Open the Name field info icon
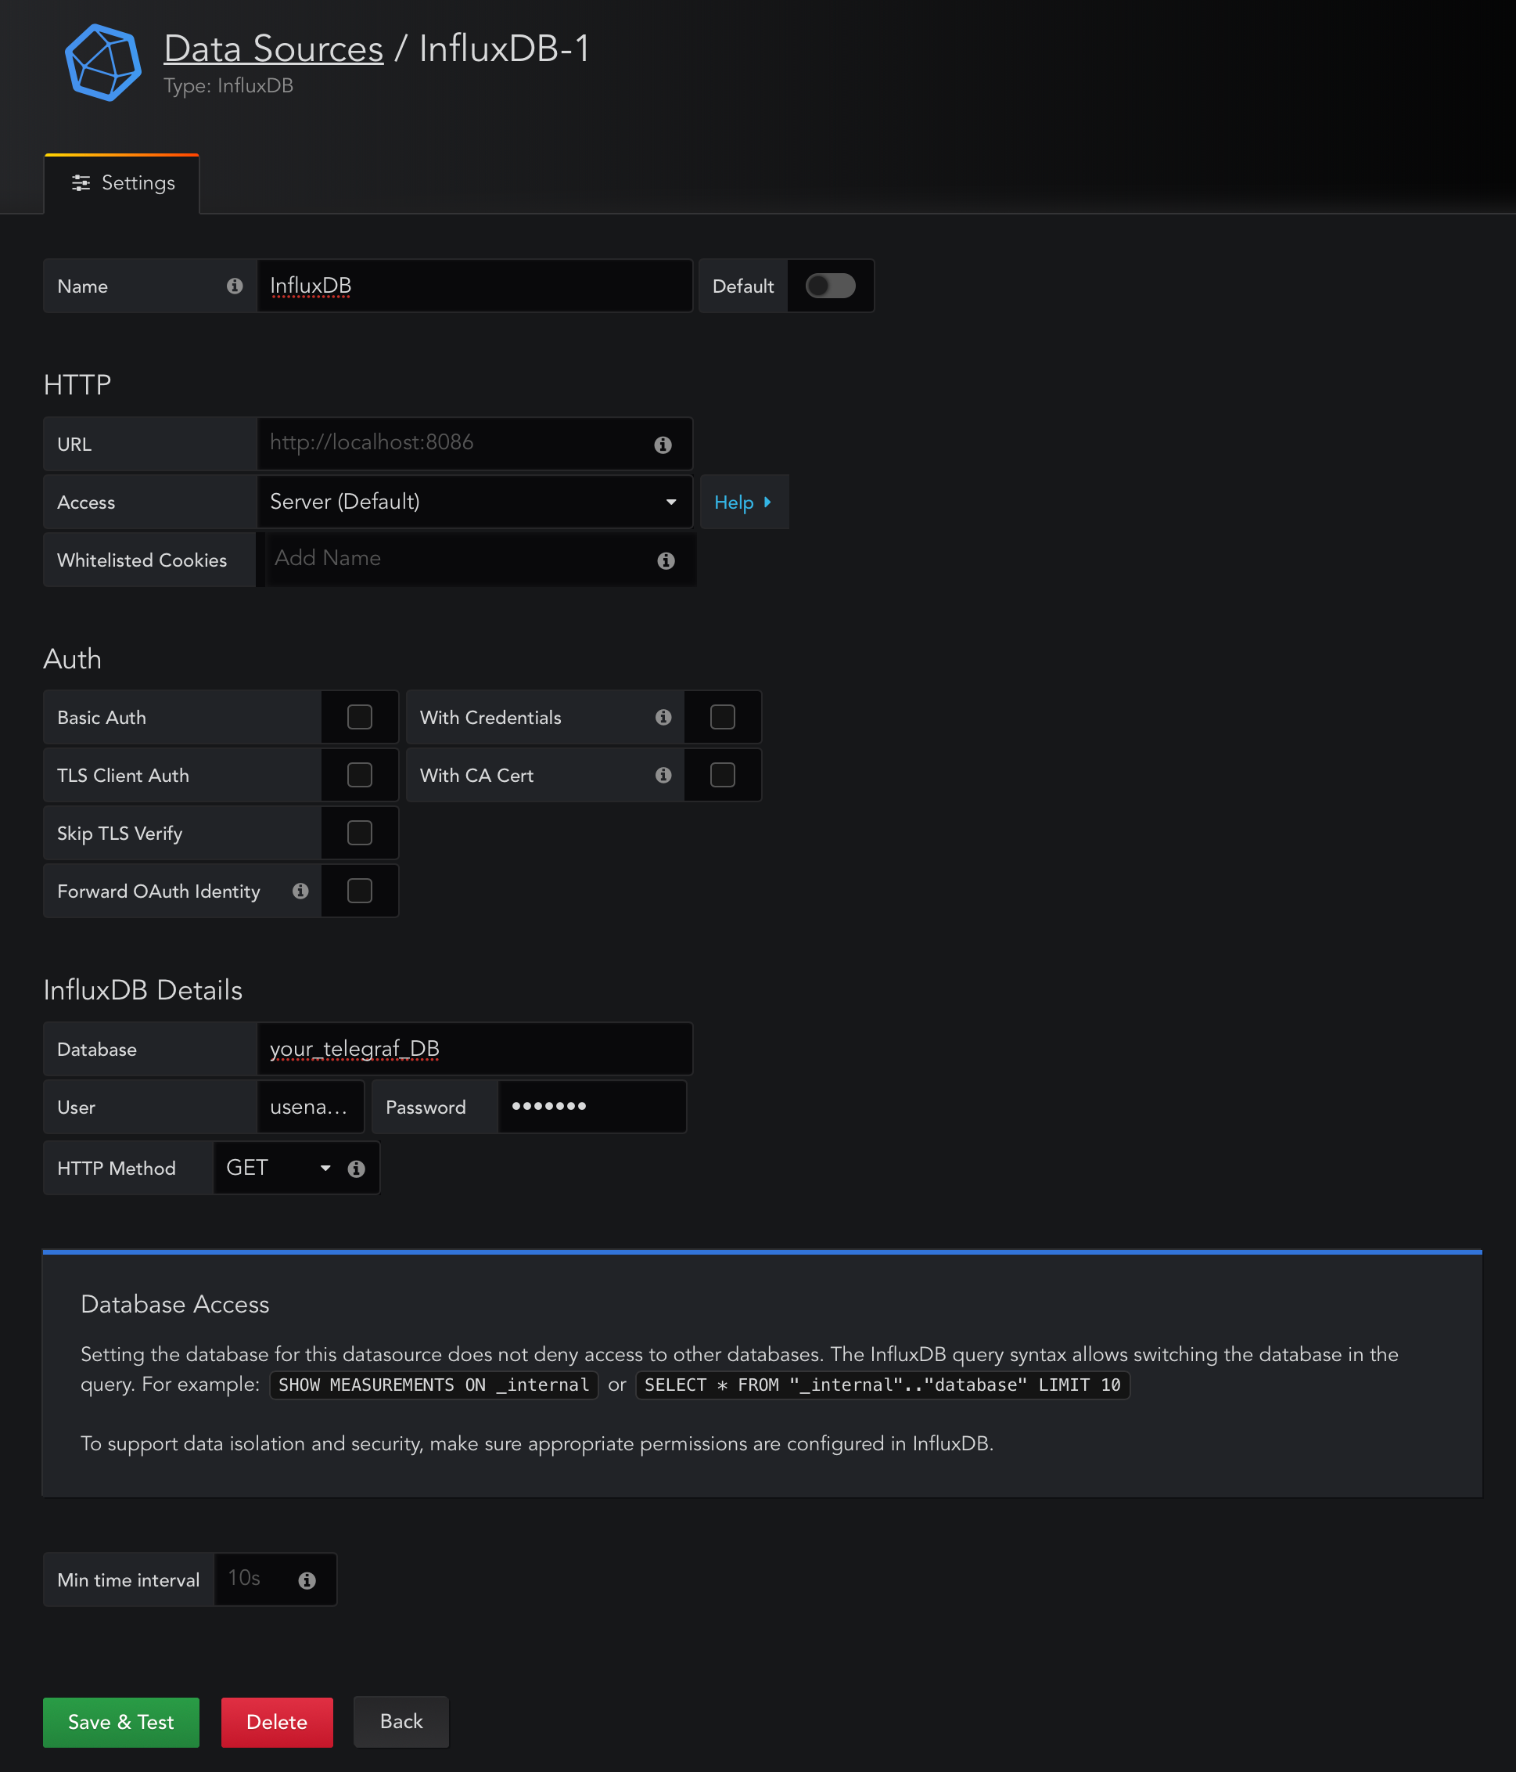The width and height of the screenshot is (1516, 1772). [234, 286]
